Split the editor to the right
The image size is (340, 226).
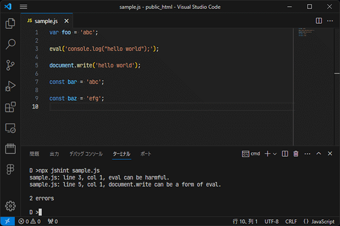[x=318, y=21]
